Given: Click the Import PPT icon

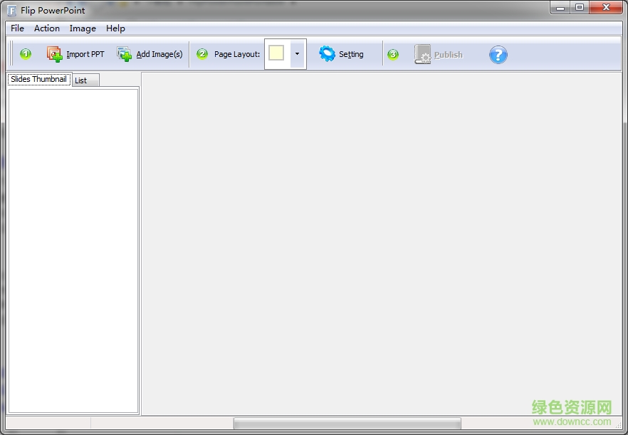Looking at the screenshot, I should pos(54,53).
